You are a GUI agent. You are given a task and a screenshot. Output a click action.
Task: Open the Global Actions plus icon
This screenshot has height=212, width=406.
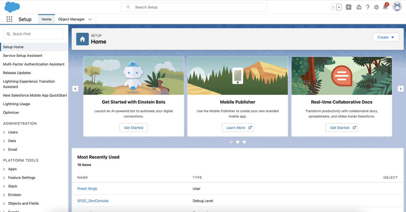349,7
